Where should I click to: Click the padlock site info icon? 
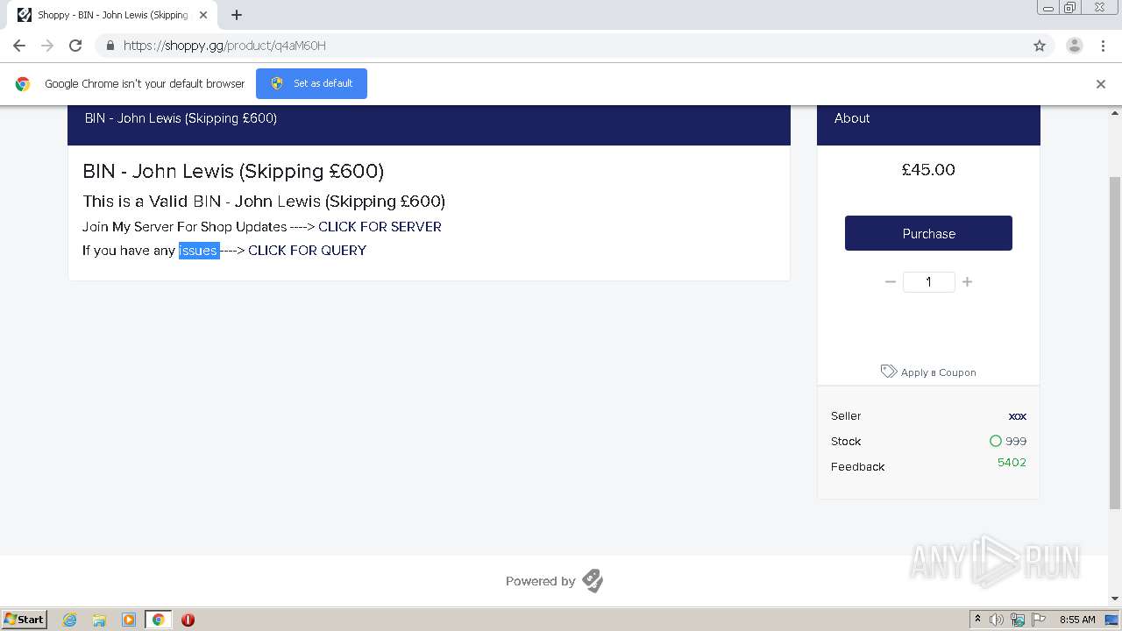pos(110,46)
